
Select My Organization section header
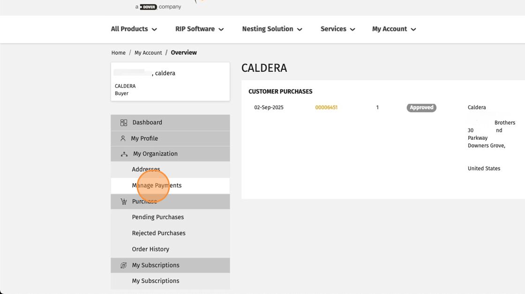pos(170,154)
